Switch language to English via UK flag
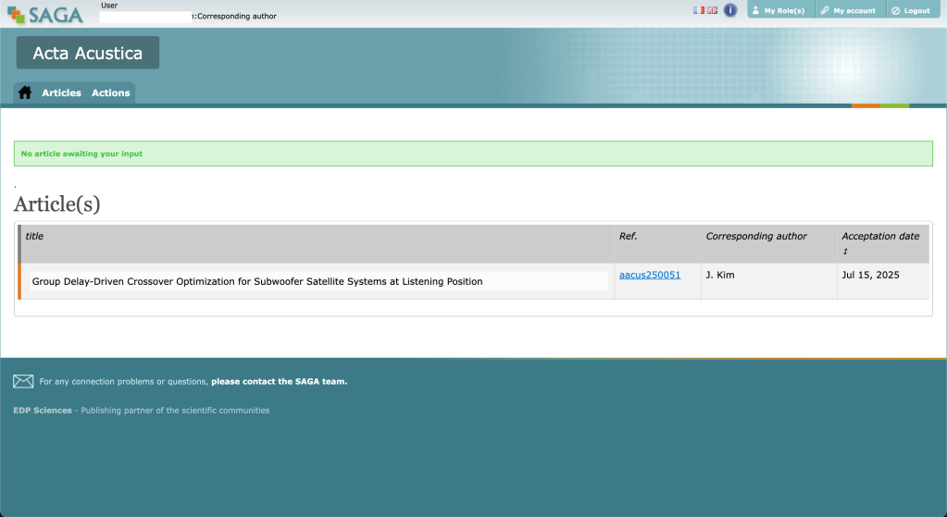 (x=712, y=10)
